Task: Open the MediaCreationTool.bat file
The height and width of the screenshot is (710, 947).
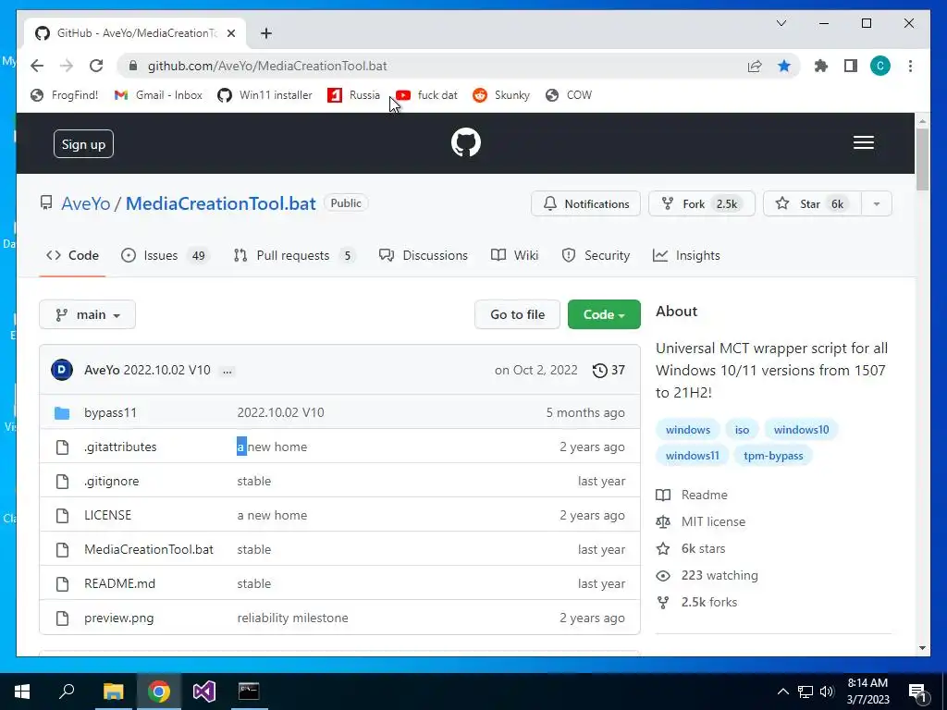Action: (149, 549)
